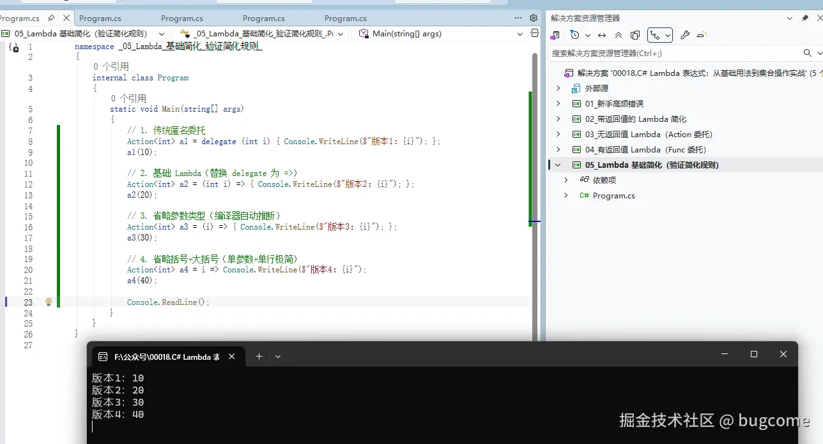Viewport: 823px width, 444px height.
Task: Pin the active Program.cs editor tab
Action: tap(51, 18)
